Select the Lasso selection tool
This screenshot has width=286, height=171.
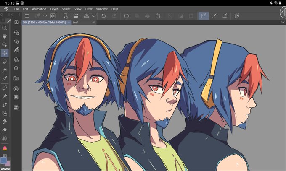pyautogui.click(x=5, y=62)
